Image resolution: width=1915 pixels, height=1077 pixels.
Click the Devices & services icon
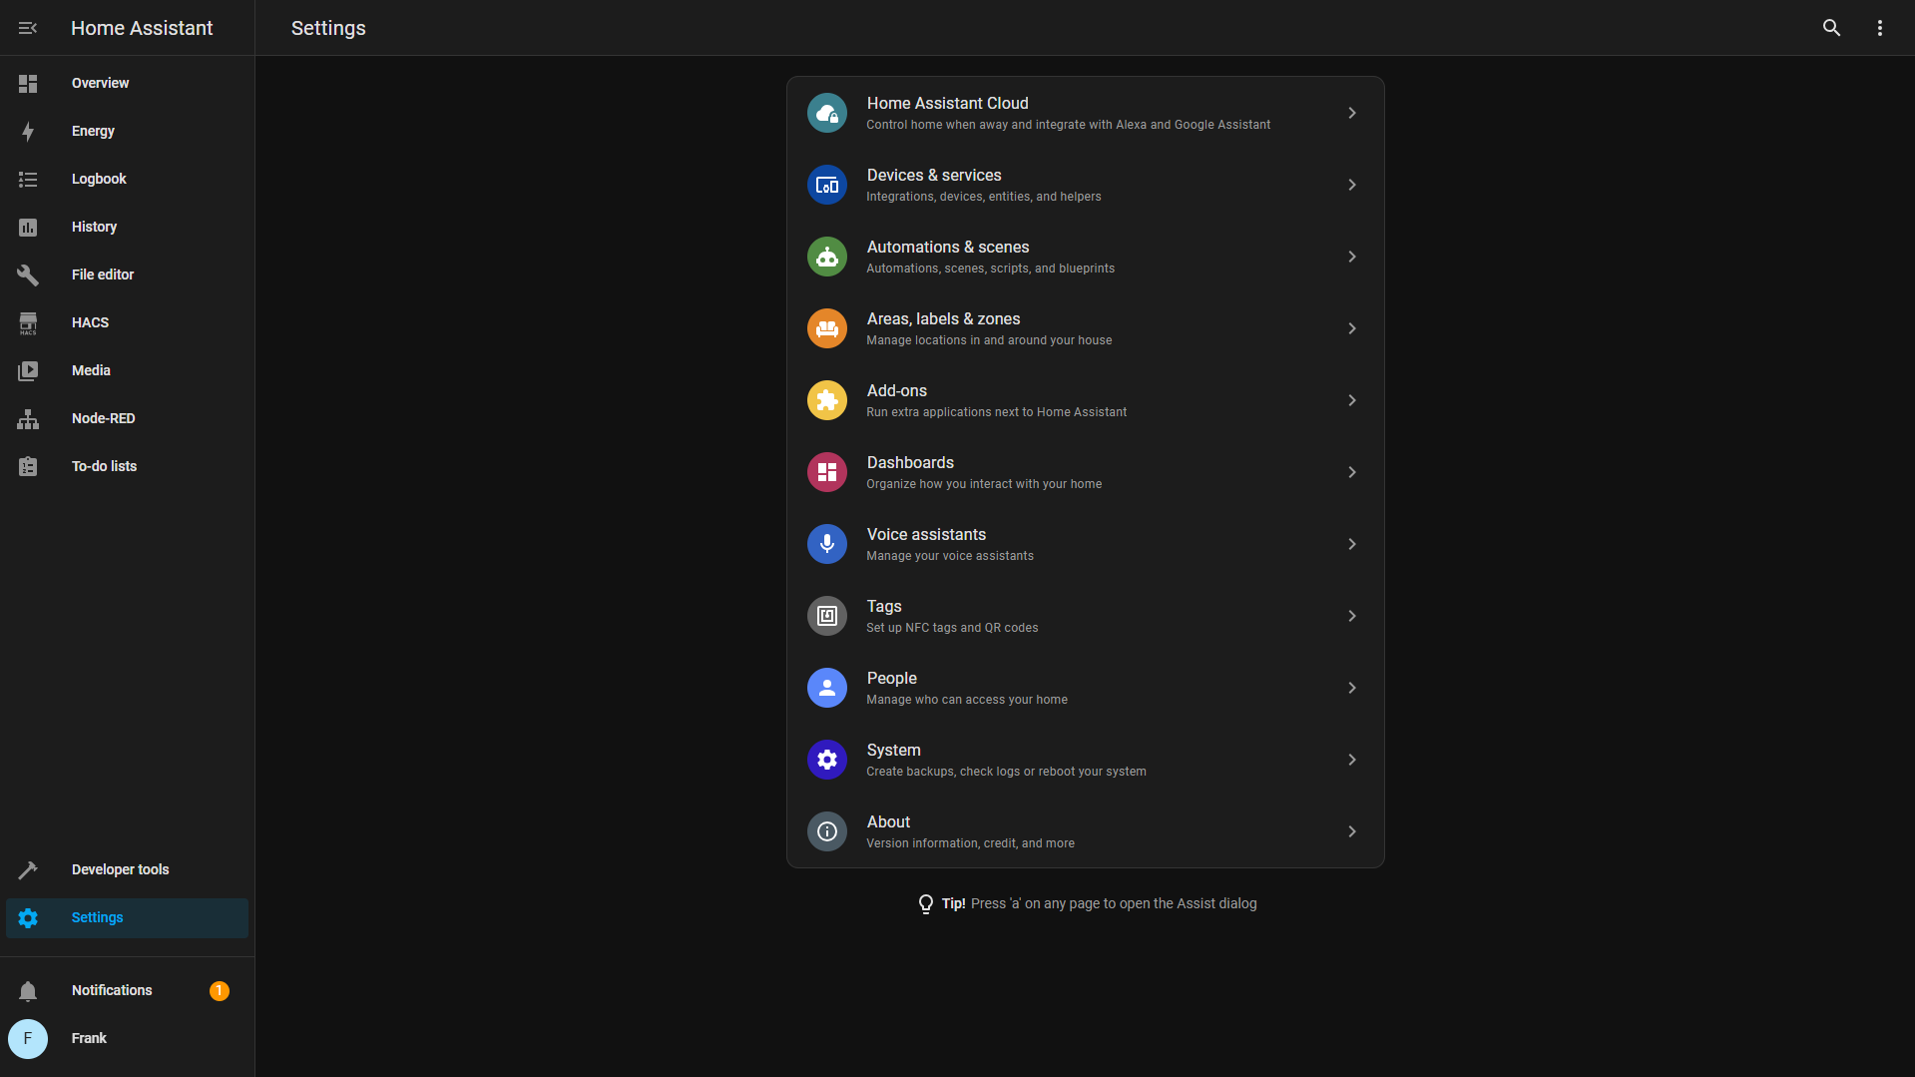point(827,185)
